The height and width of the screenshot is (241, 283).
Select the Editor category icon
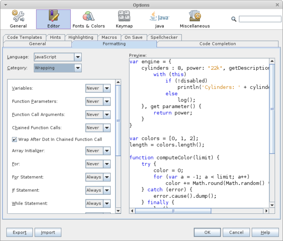[x=53, y=19]
